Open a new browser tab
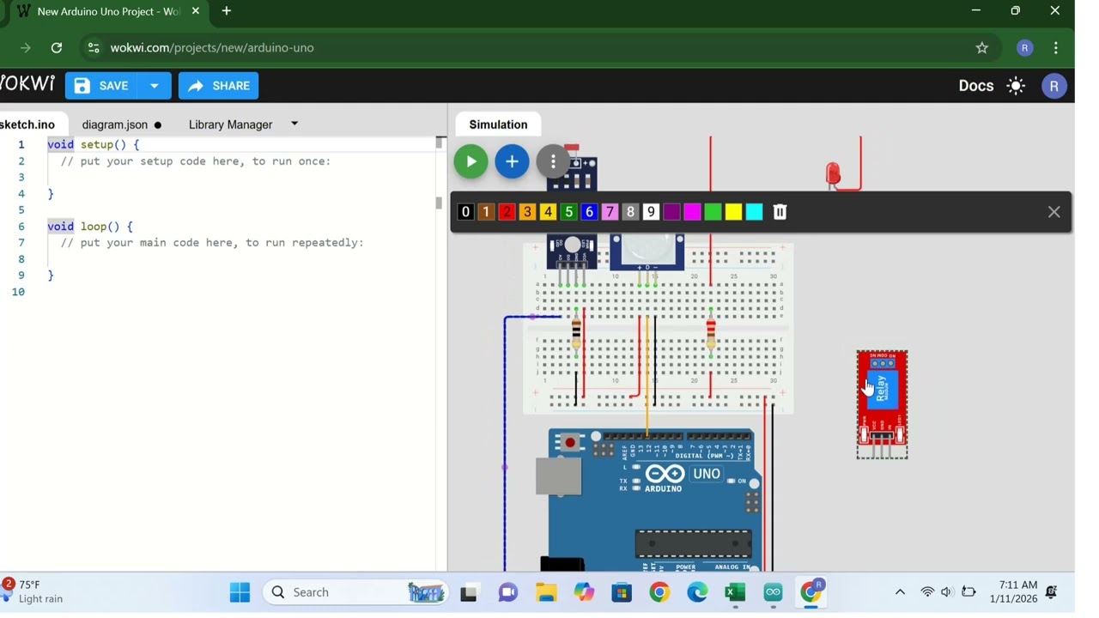The image size is (1099, 618). click(227, 11)
